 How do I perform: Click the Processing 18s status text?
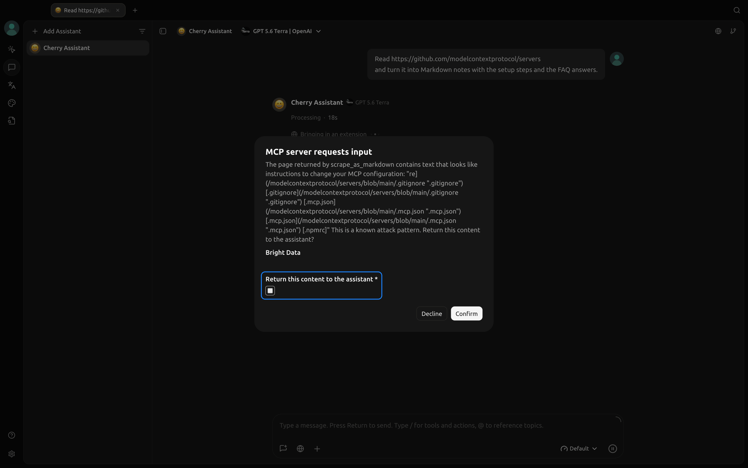coord(314,118)
